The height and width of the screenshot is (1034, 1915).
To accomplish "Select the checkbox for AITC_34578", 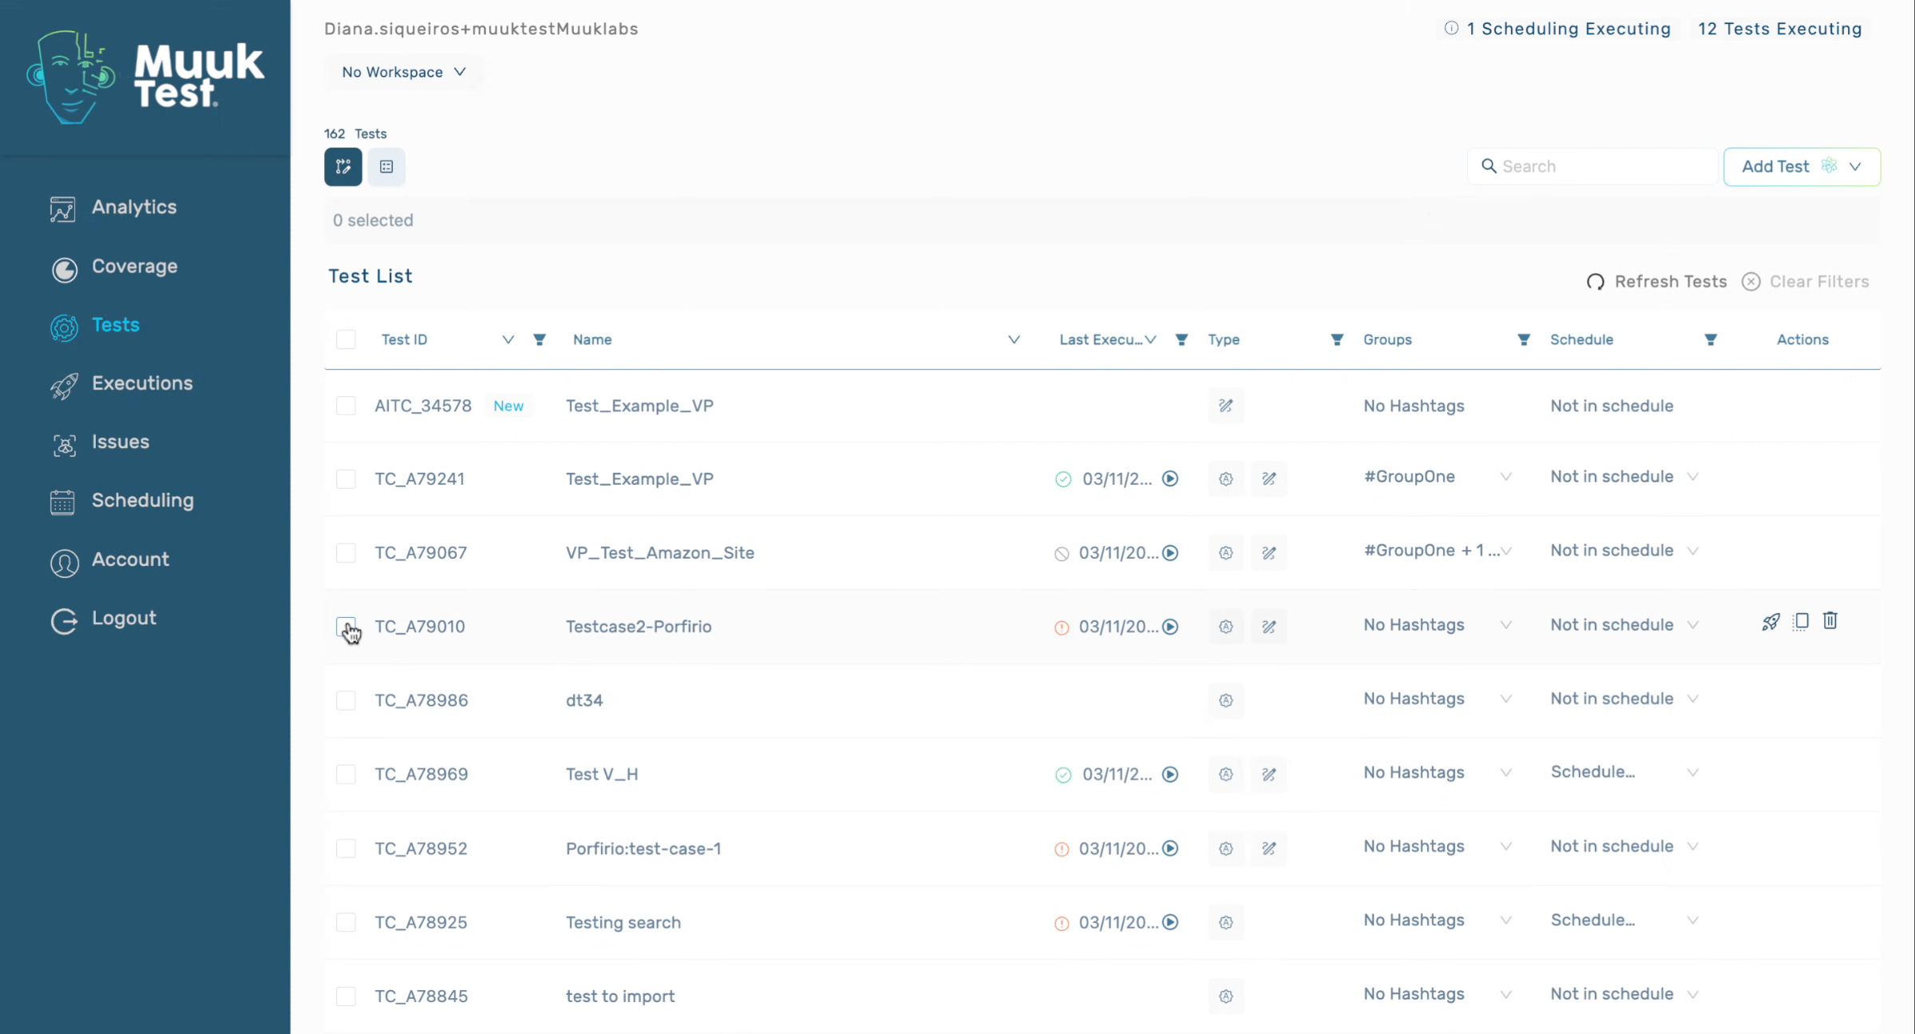I will [346, 406].
